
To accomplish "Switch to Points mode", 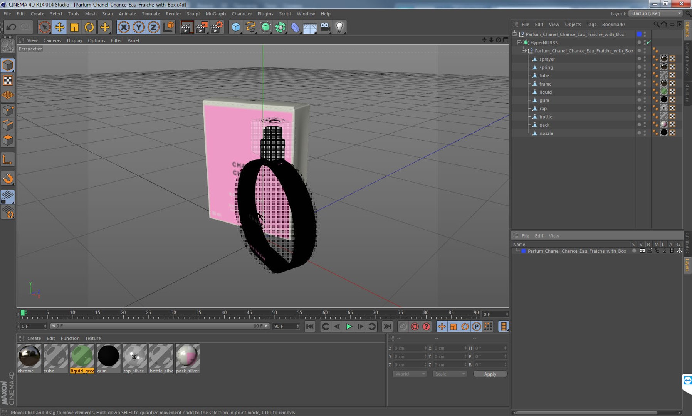I will pyautogui.click(x=8, y=111).
